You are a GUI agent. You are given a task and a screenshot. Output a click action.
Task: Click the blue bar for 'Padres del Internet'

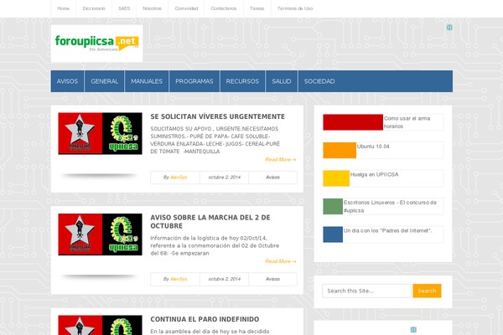tap(333, 234)
